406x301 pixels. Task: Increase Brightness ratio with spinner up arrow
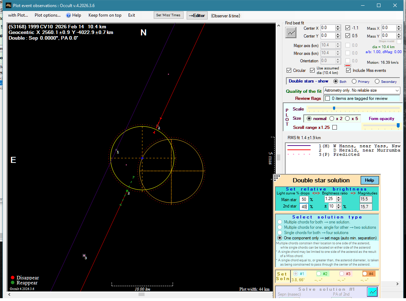point(338,197)
